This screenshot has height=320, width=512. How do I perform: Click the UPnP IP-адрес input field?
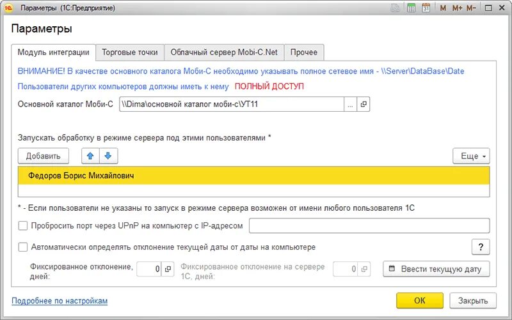(369, 225)
